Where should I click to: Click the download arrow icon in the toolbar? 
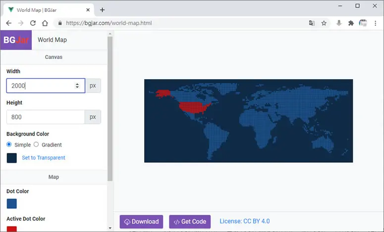pyautogui.click(x=339, y=23)
